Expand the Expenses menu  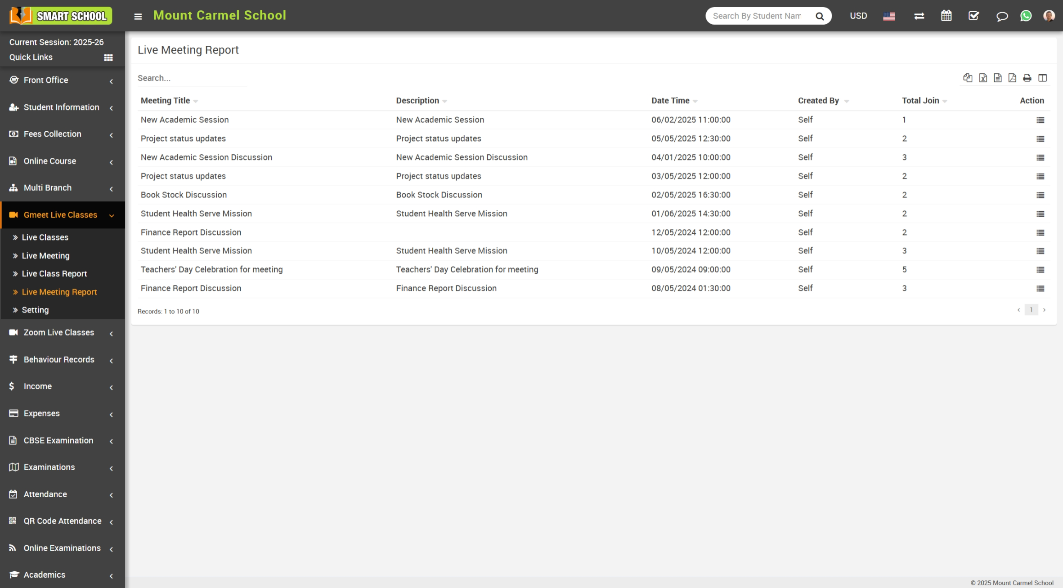point(63,414)
